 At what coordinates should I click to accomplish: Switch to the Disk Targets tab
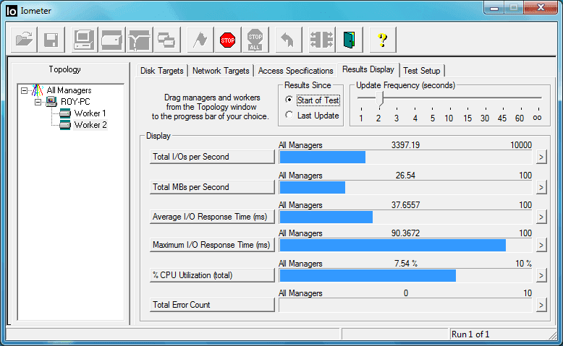click(x=161, y=71)
